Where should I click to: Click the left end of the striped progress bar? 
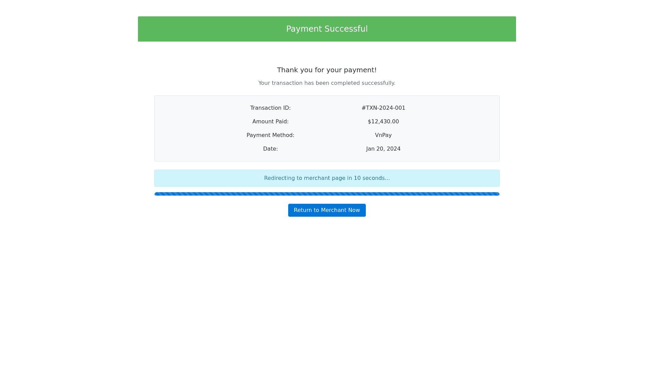tap(157, 194)
